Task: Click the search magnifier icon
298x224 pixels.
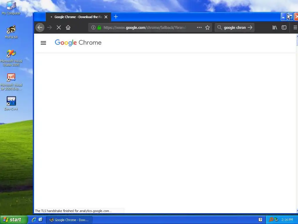Action: [219, 28]
